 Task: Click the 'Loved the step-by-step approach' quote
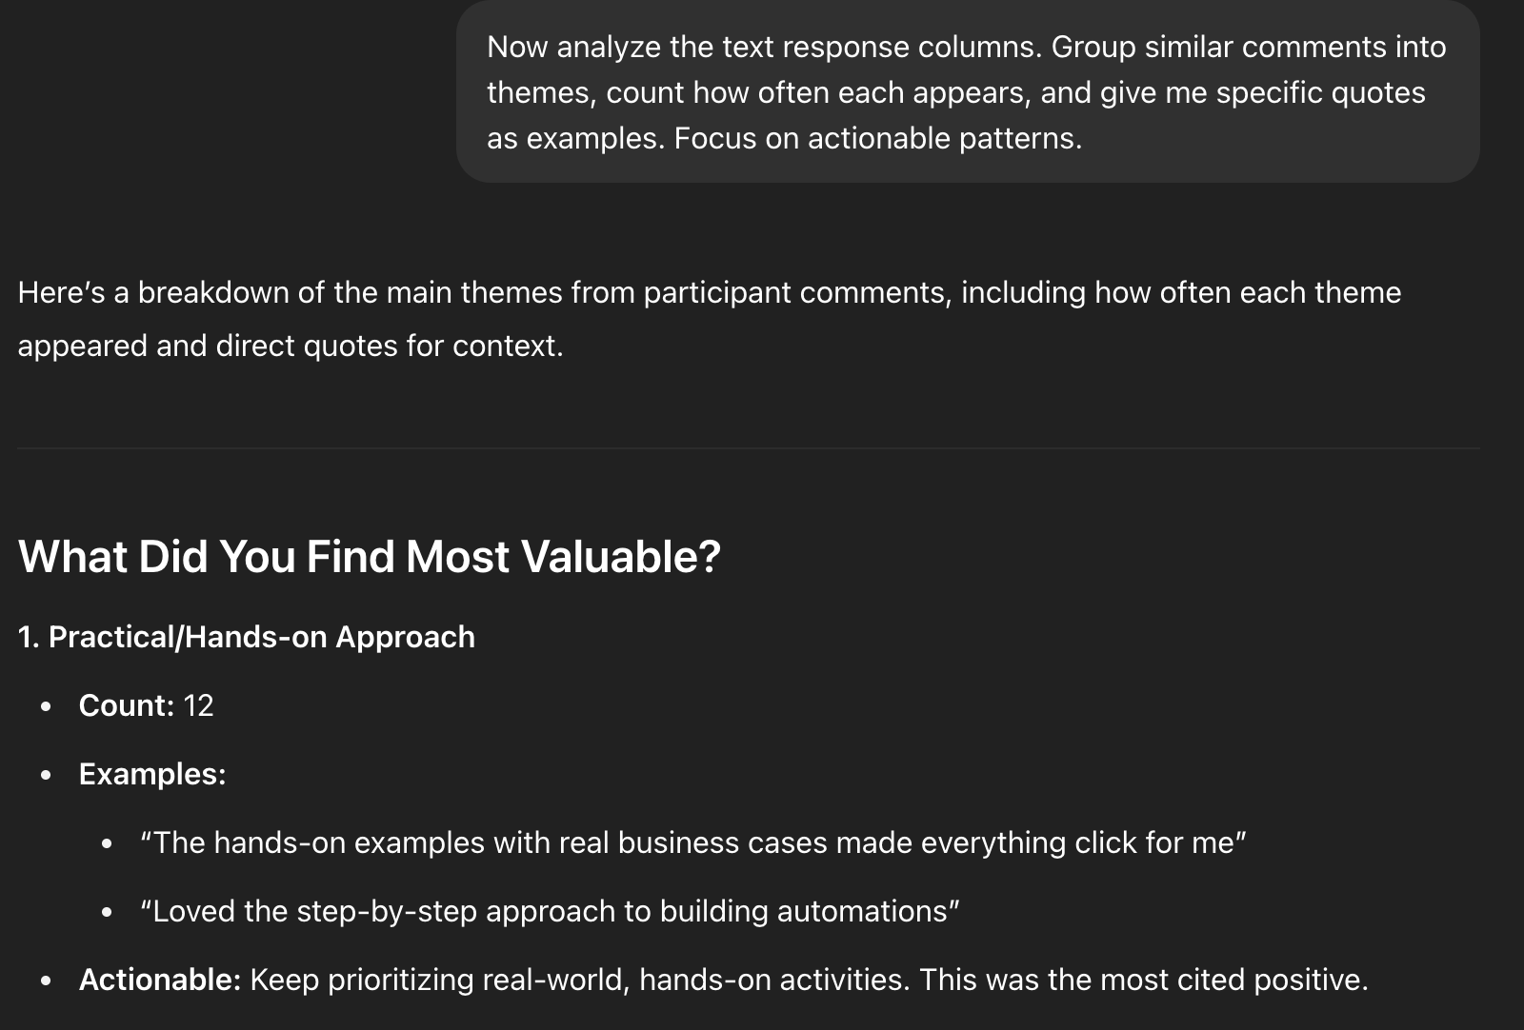point(550,912)
